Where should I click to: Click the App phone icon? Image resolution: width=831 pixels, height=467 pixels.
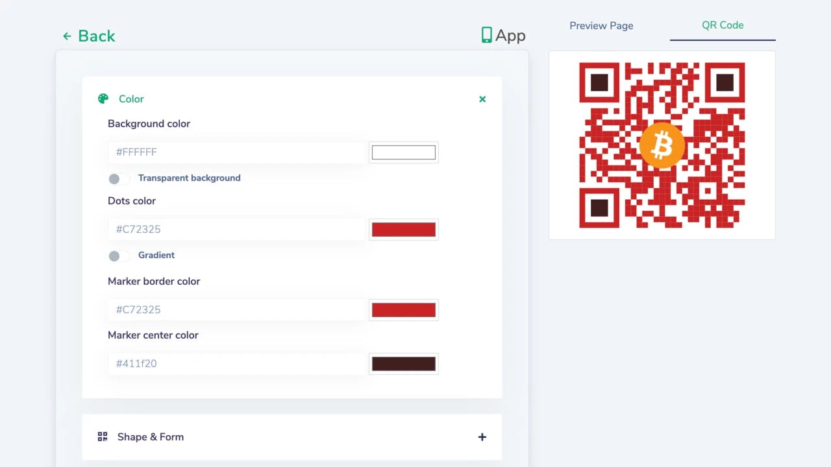tap(486, 35)
